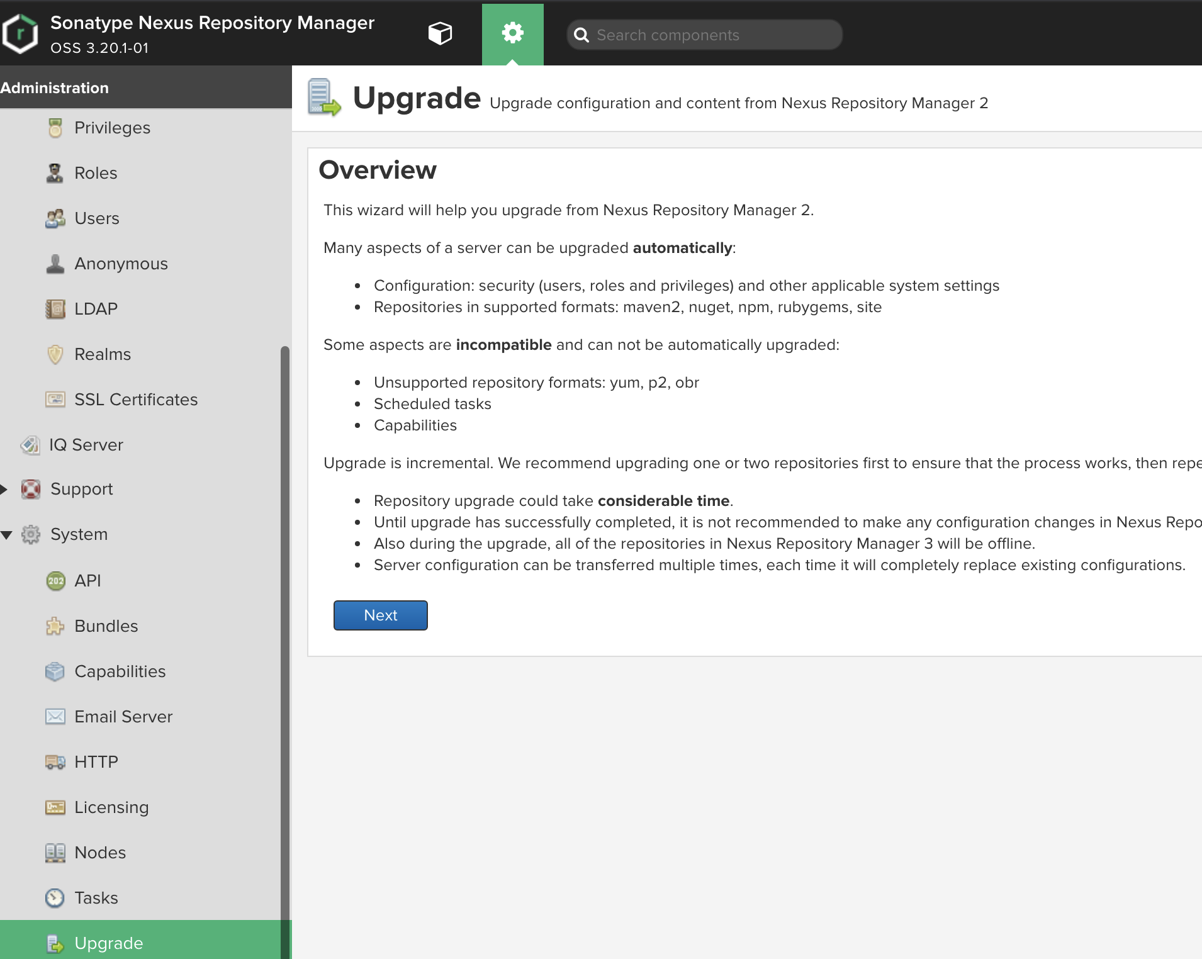Select the System label
Screen dimensions: 1202x959
point(79,534)
